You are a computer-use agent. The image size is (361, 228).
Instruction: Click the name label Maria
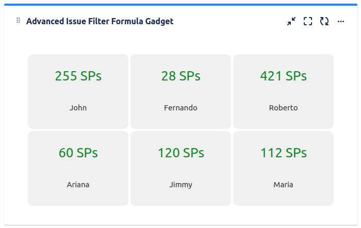(x=284, y=185)
